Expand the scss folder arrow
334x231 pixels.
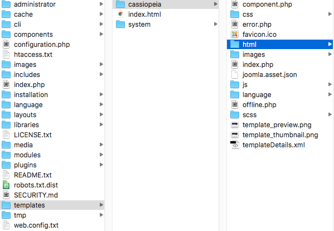click(x=330, y=114)
